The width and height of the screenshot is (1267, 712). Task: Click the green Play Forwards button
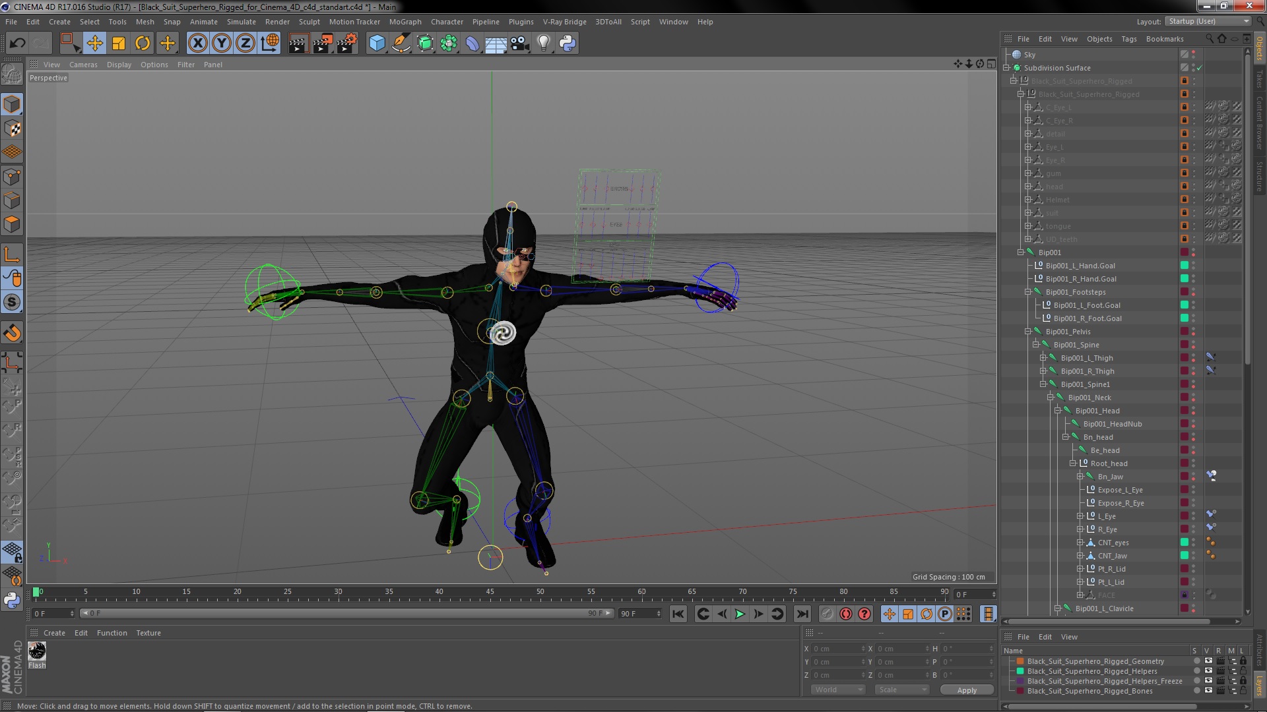[740, 614]
